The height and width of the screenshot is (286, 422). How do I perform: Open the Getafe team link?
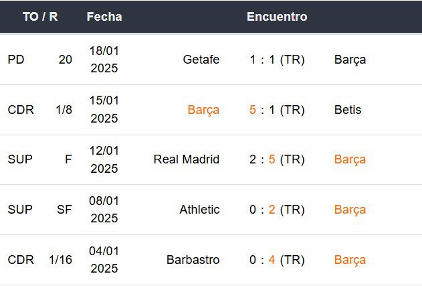coord(201,60)
